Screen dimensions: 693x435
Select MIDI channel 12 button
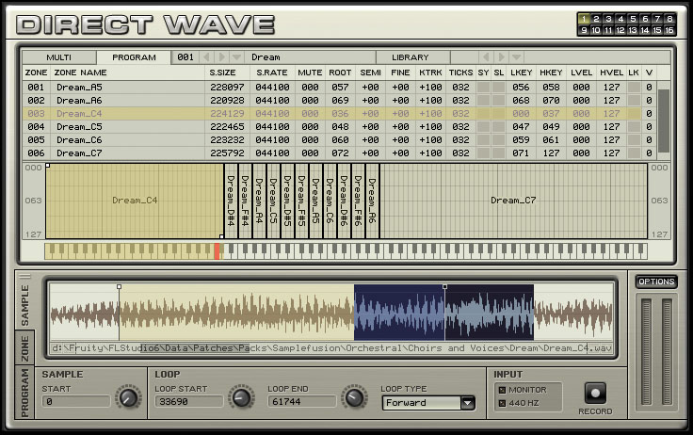(620, 30)
